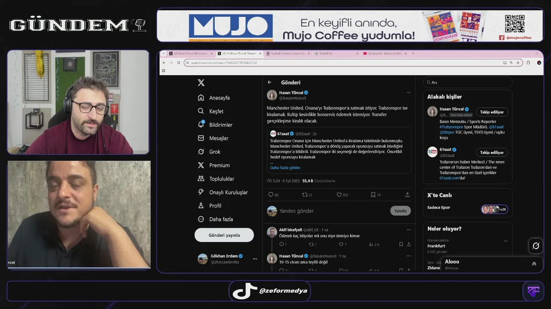Repost Akif İskefyeli's reply
Image resolution: width=551 pixels, height=309 pixels.
pos(311,244)
